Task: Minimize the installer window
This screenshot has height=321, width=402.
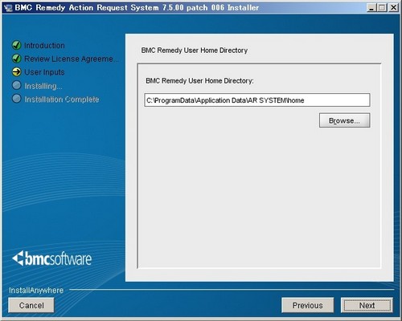Action: (x=371, y=8)
